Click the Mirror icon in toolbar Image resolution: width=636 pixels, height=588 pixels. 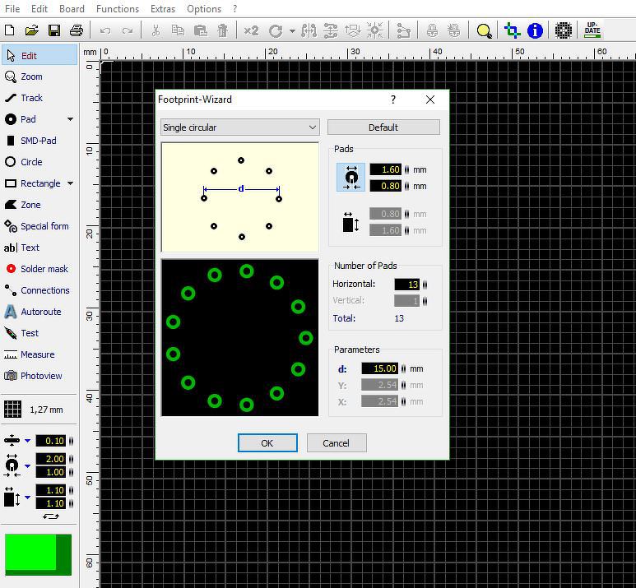point(309,30)
